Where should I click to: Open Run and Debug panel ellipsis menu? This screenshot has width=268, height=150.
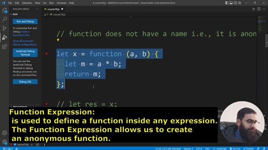pos(37,9)
